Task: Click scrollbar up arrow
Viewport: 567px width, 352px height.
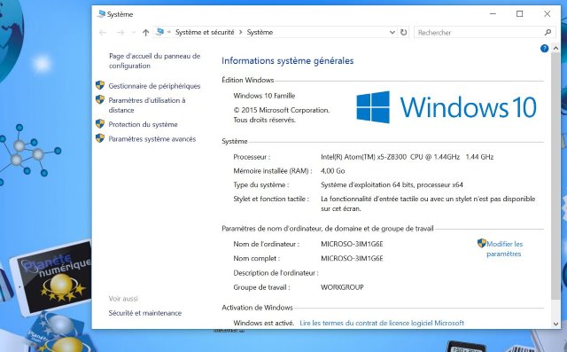Action: tap(555, 48)
